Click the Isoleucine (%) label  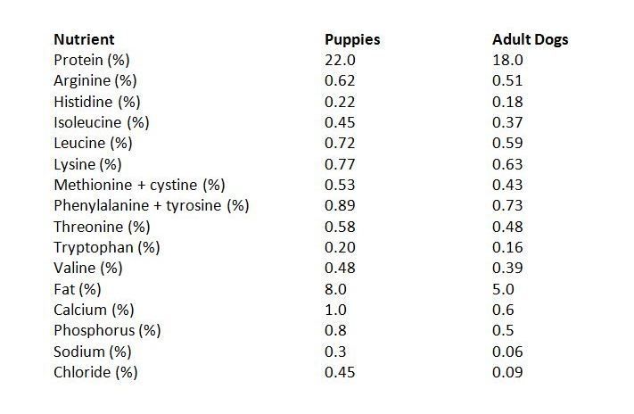click(x=102, y=122)
